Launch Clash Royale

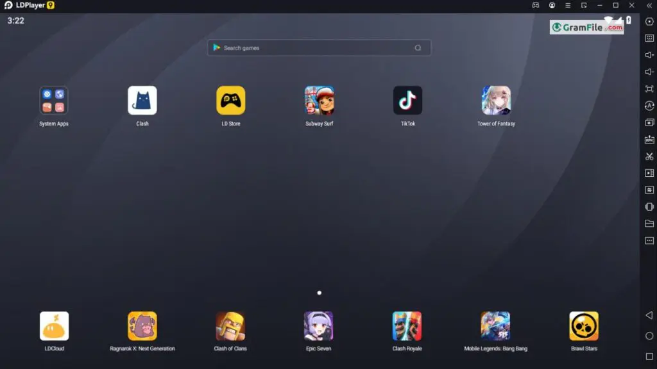[407, 326]
